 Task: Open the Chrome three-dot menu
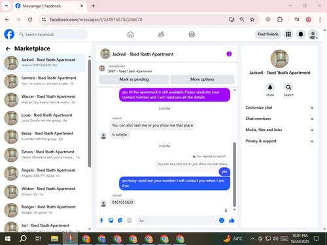click(x=320, y=20)
